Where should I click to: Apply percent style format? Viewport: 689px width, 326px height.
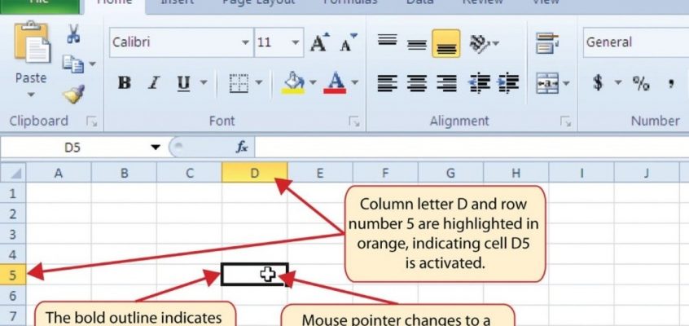tap(641, 82)
